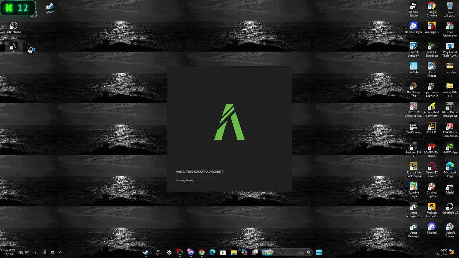The width and height of the screenshot is (459, 258).
Task: Launch Ubisoft Connect from the desktop
Action: pyautogui.click(x=450, y=230)
